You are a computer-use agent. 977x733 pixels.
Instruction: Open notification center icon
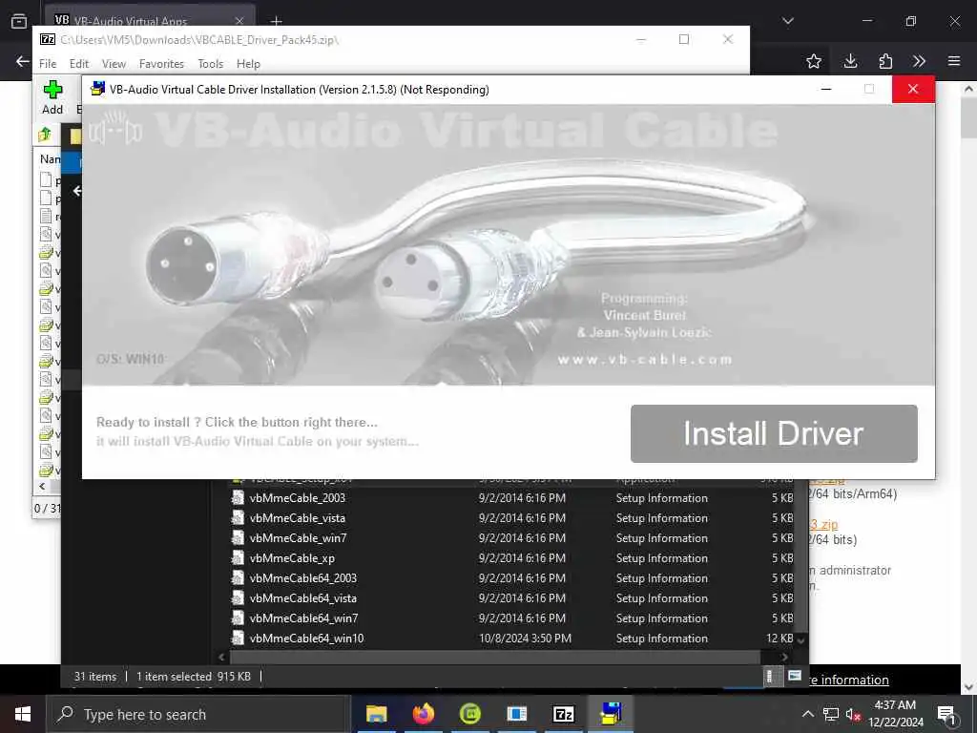pyautogui.click(x=946, y=714)
